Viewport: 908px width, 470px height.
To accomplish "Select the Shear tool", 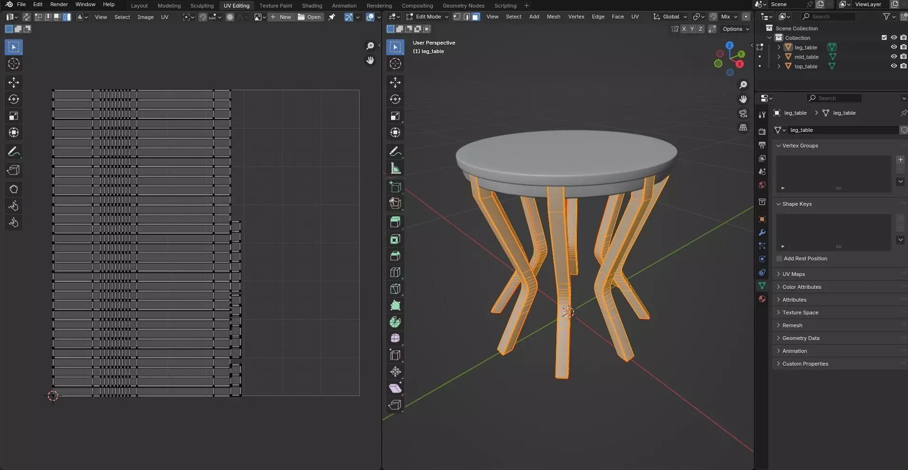I will [x=395, y=388].
